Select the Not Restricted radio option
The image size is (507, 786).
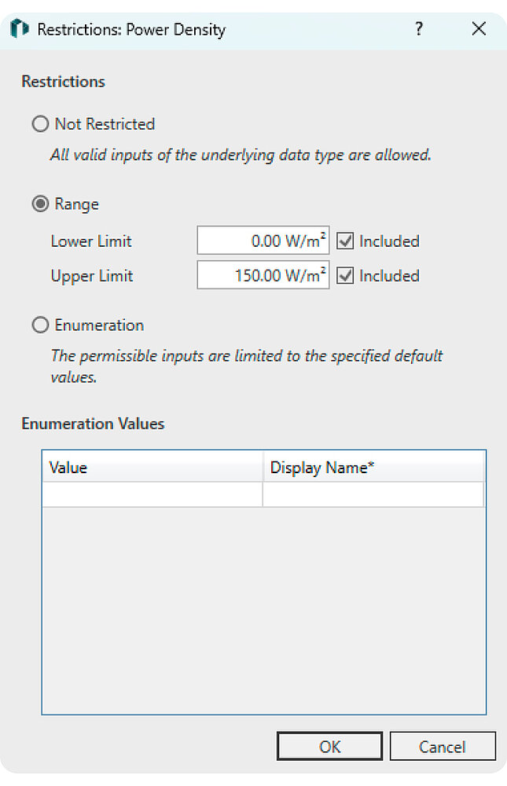(39, 124)
